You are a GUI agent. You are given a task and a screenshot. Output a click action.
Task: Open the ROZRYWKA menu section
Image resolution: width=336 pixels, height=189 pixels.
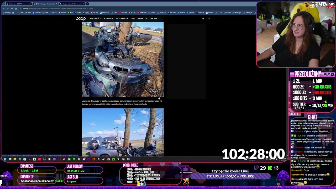[108, 18]
